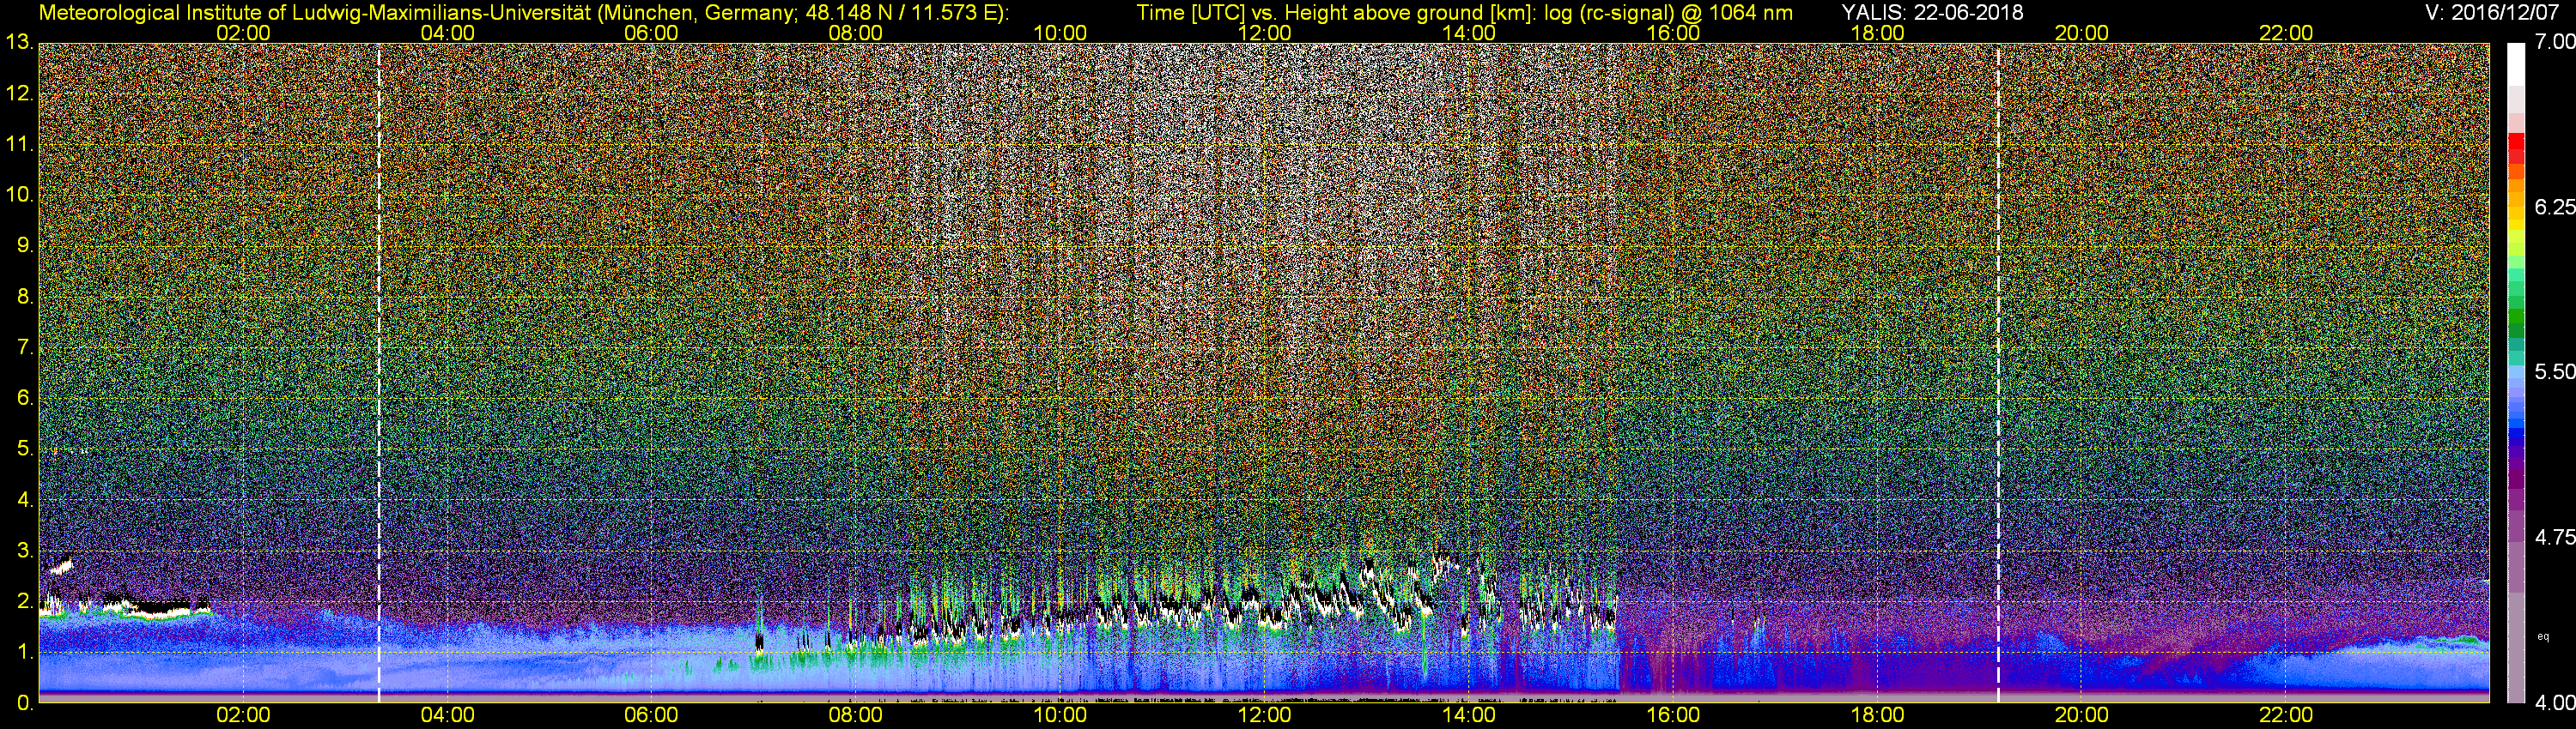Image resolution: width=2576 pixels, height=729 pixels.
Task: Click the 7.00 label at top of color scale
Action: point(2554,42)
